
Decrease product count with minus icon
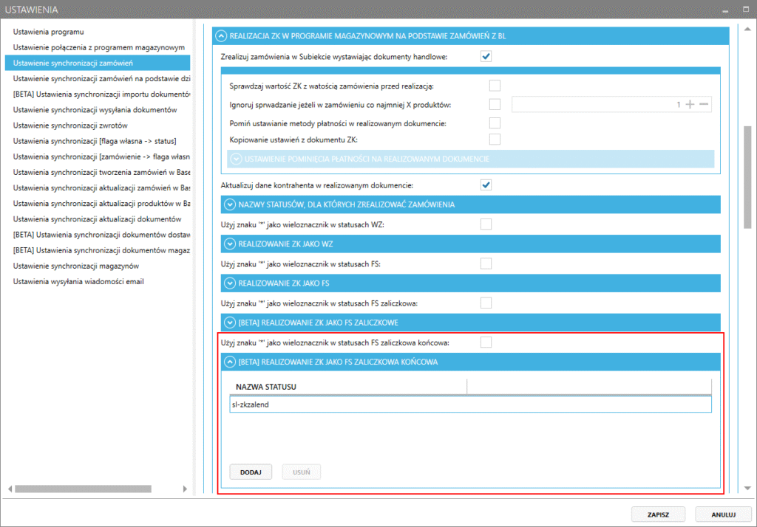coord(704,105)
